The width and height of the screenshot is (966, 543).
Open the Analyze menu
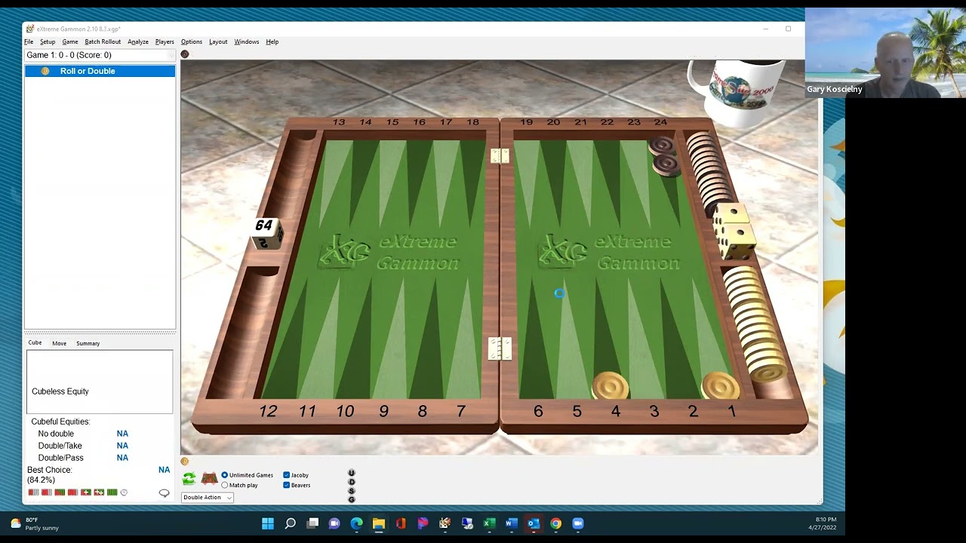pos(138,41)
